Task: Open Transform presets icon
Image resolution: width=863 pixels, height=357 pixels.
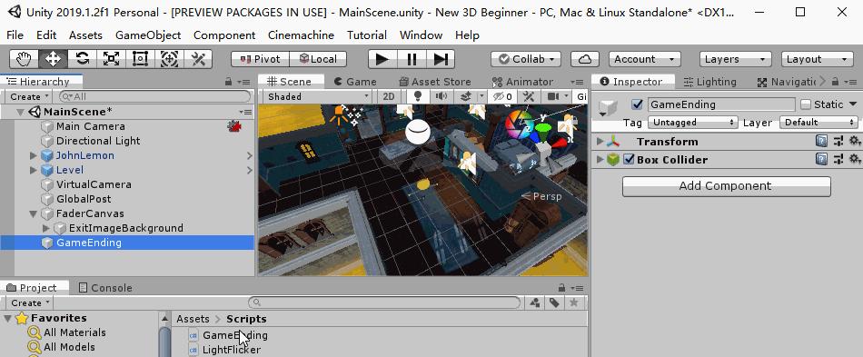Action: coord(838,142)
